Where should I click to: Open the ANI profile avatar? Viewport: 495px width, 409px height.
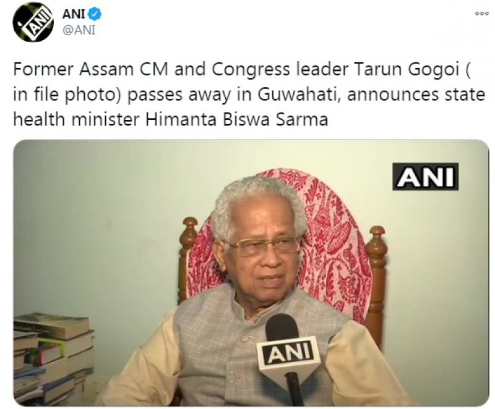pos(33,22)
